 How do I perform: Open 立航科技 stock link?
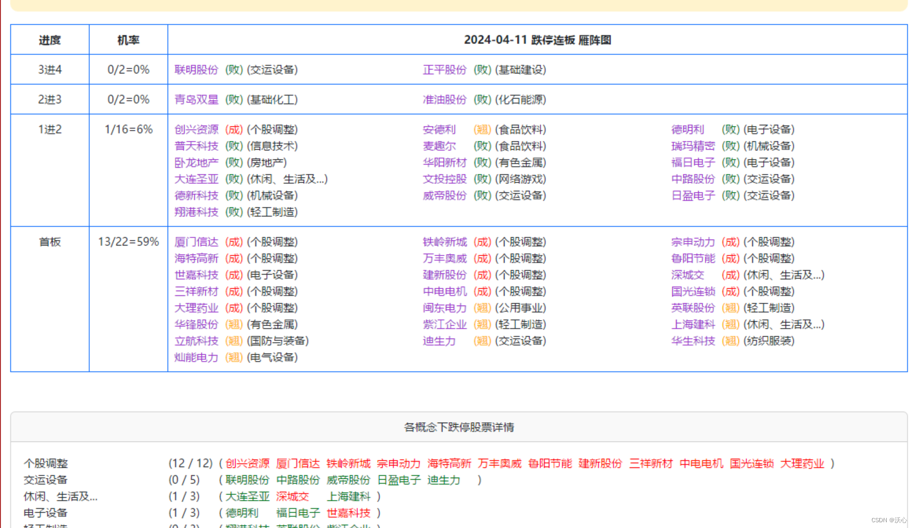pos(197,340)
